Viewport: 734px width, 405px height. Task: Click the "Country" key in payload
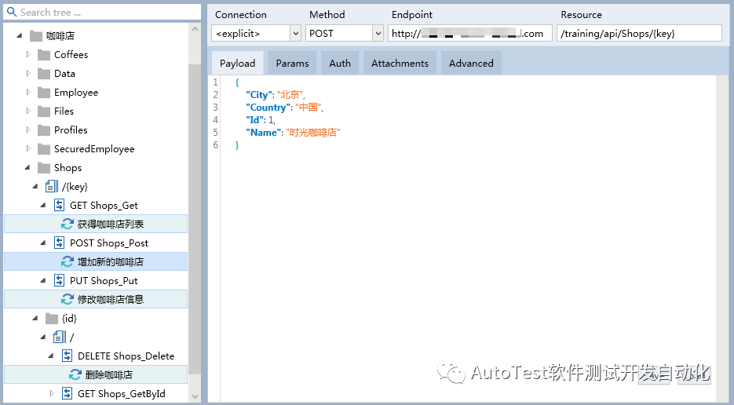pyautogui.click(x=268, y=108)
